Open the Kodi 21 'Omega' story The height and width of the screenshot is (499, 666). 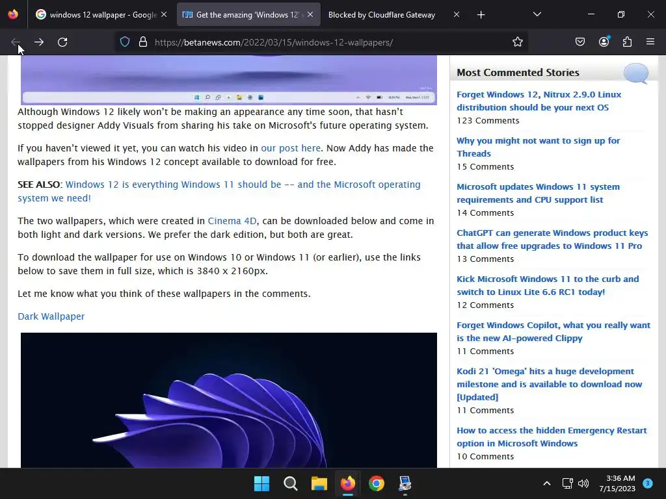(549, 384)
